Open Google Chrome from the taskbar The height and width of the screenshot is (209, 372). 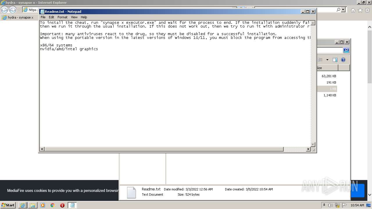click(x=53, y=205)
